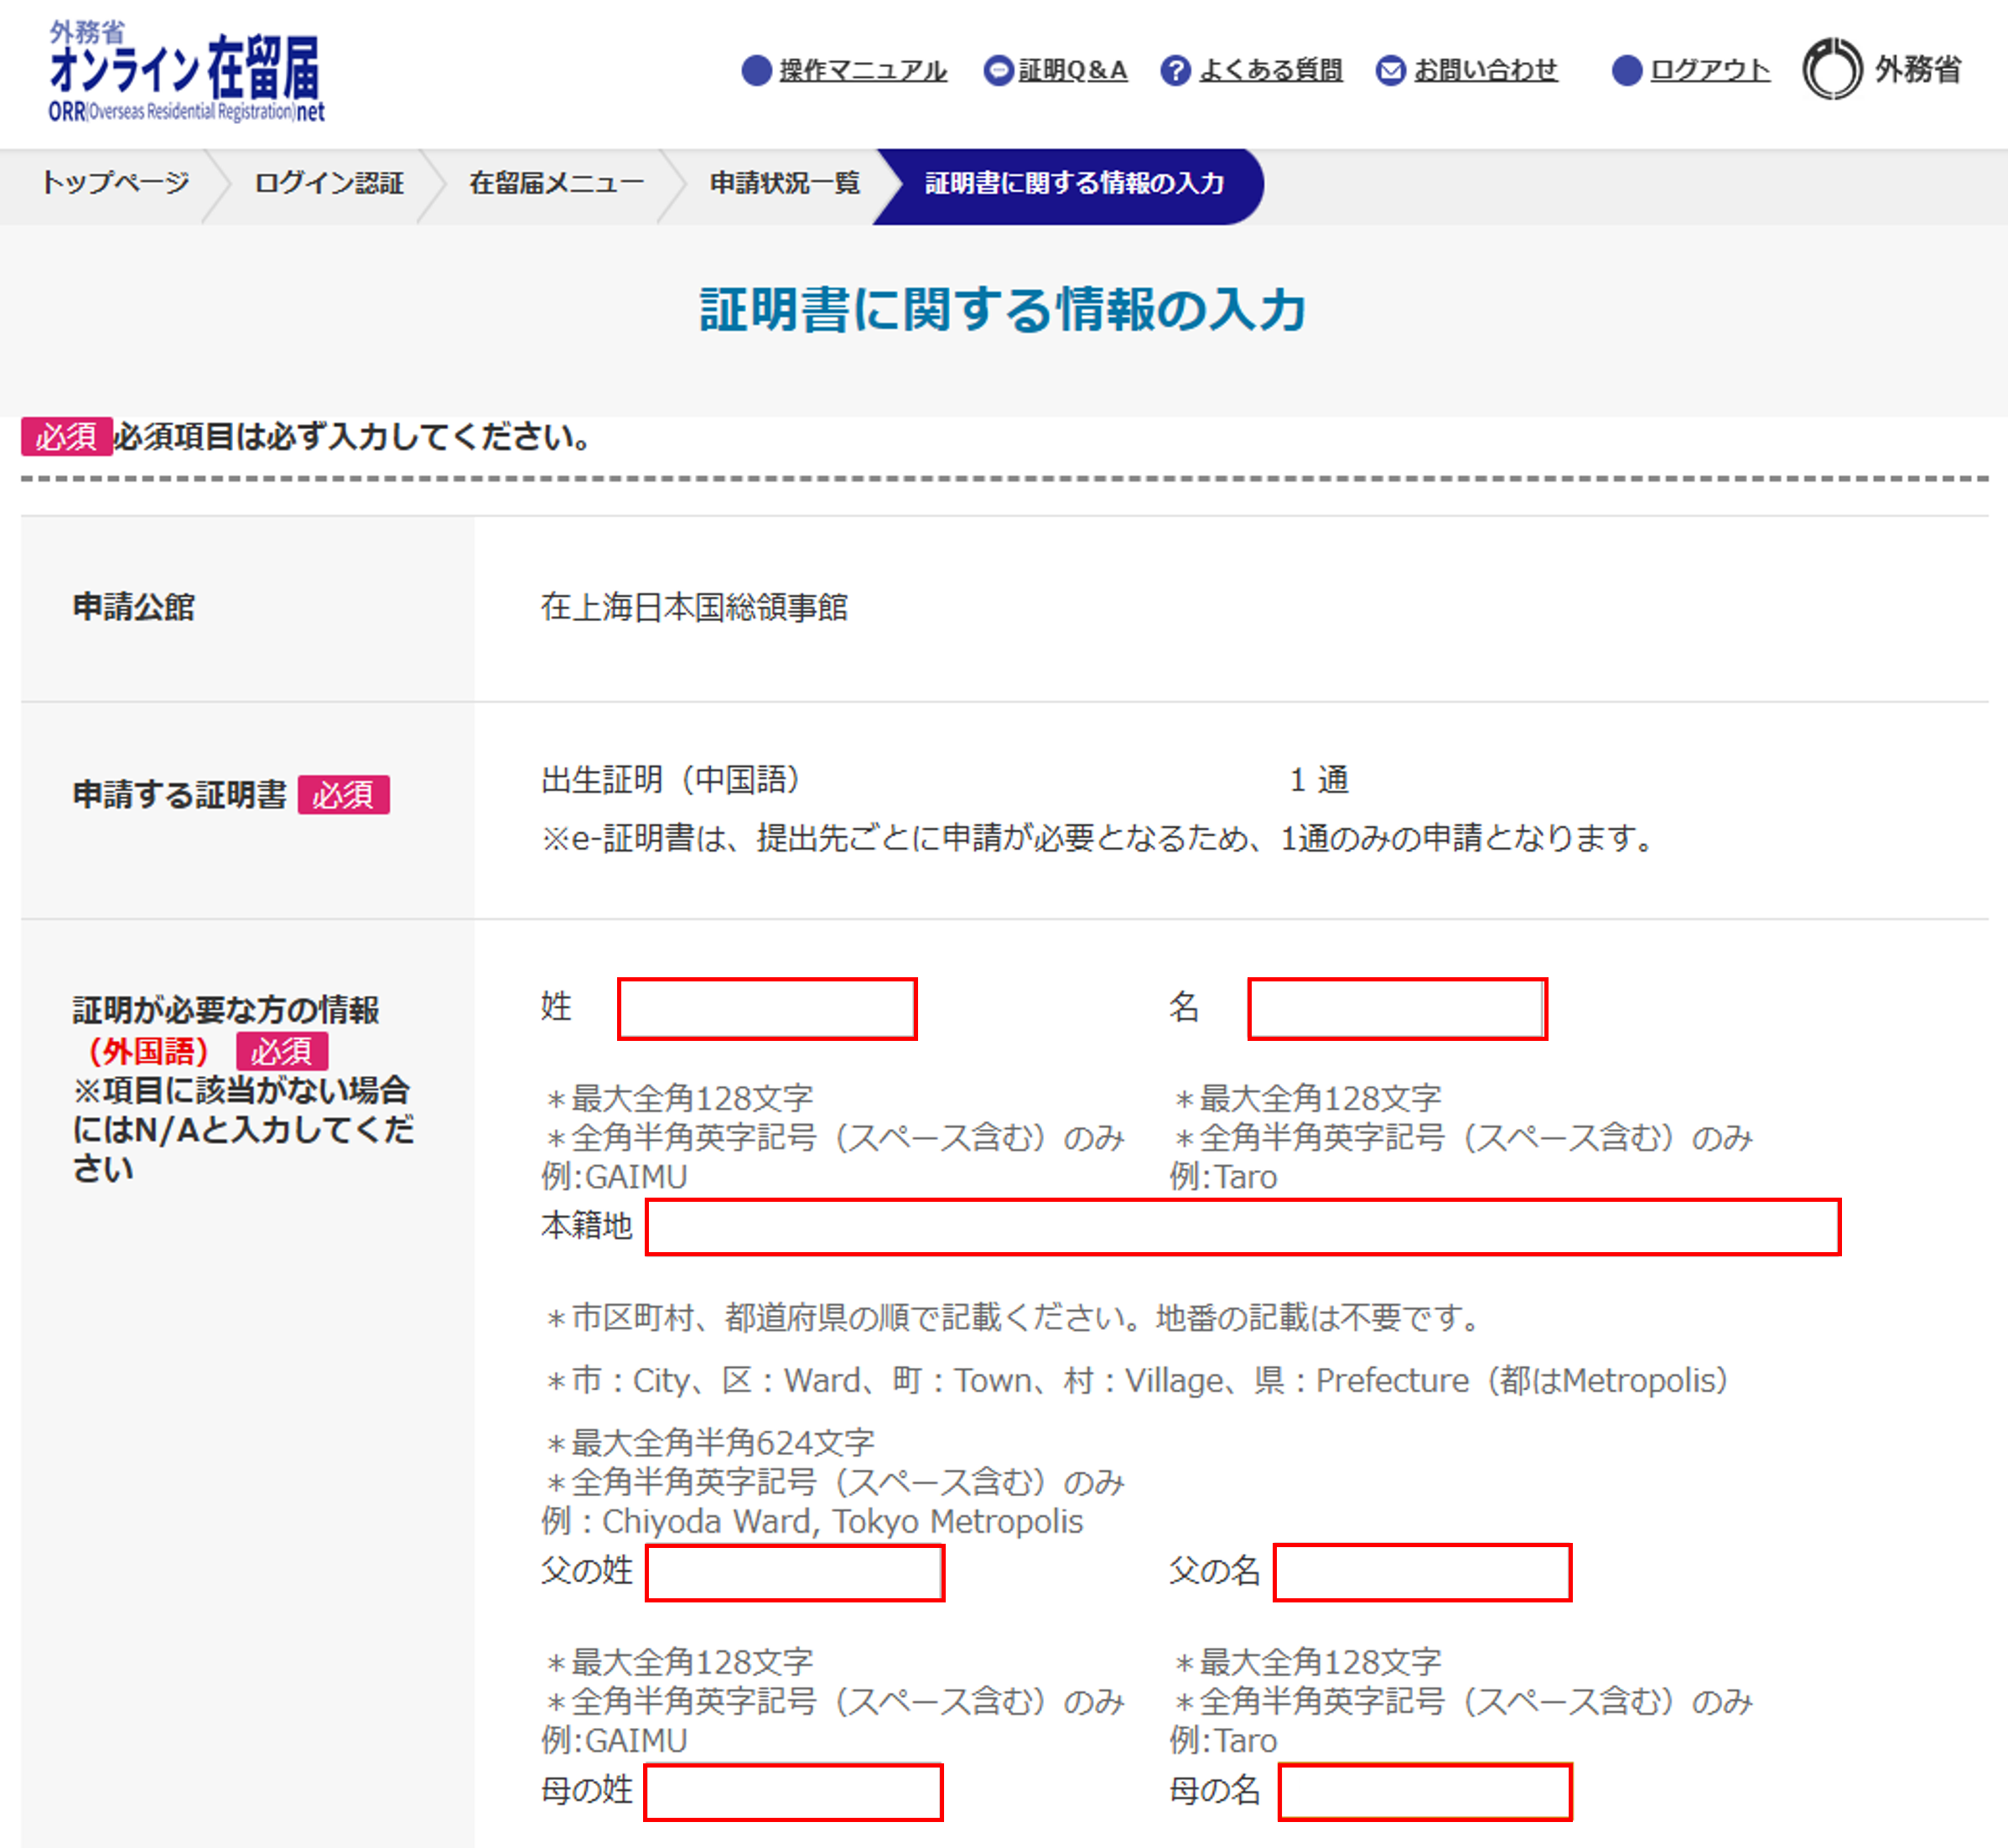Image resolution: width=2008 pixels, height=1848 pixels.
Task: Click the 父の名 input field
Action: [x=1422, y=1572]
